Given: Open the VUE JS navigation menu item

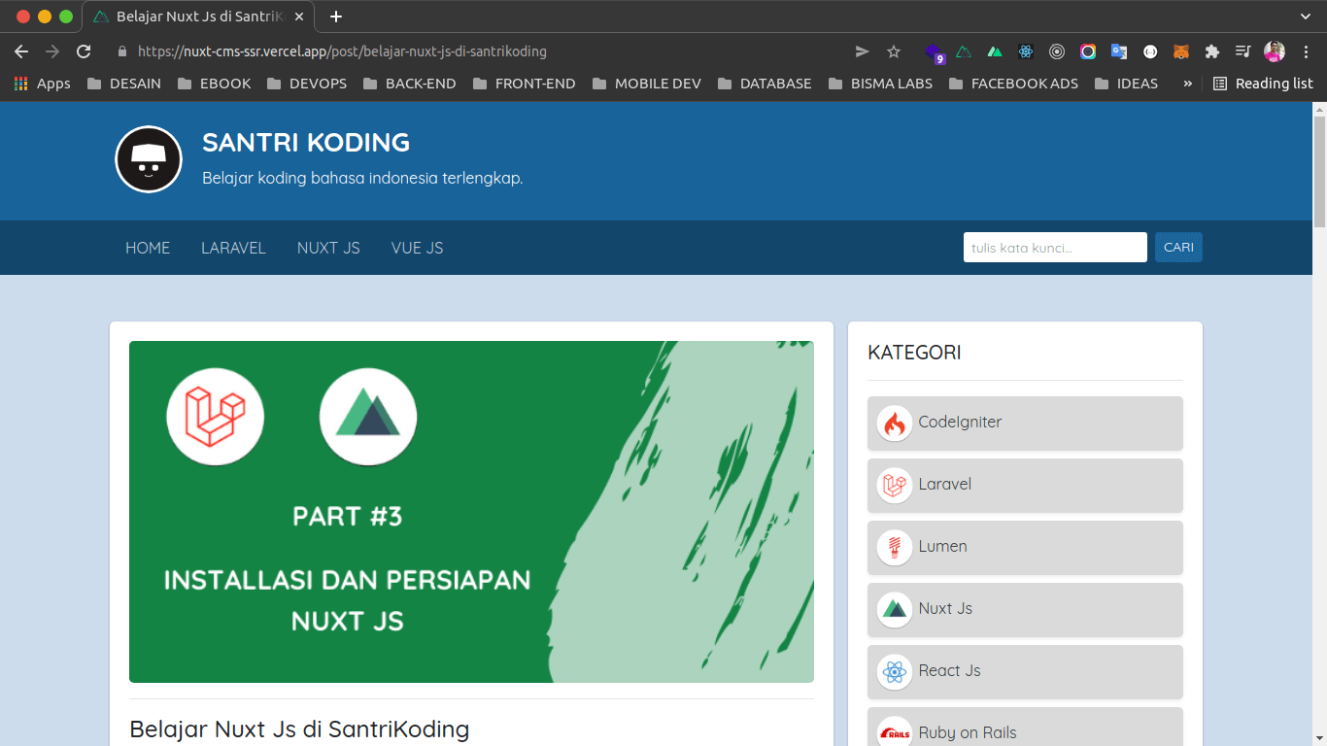Looking at the screenshot, I should pyautogui.click(x=418, y=248).
